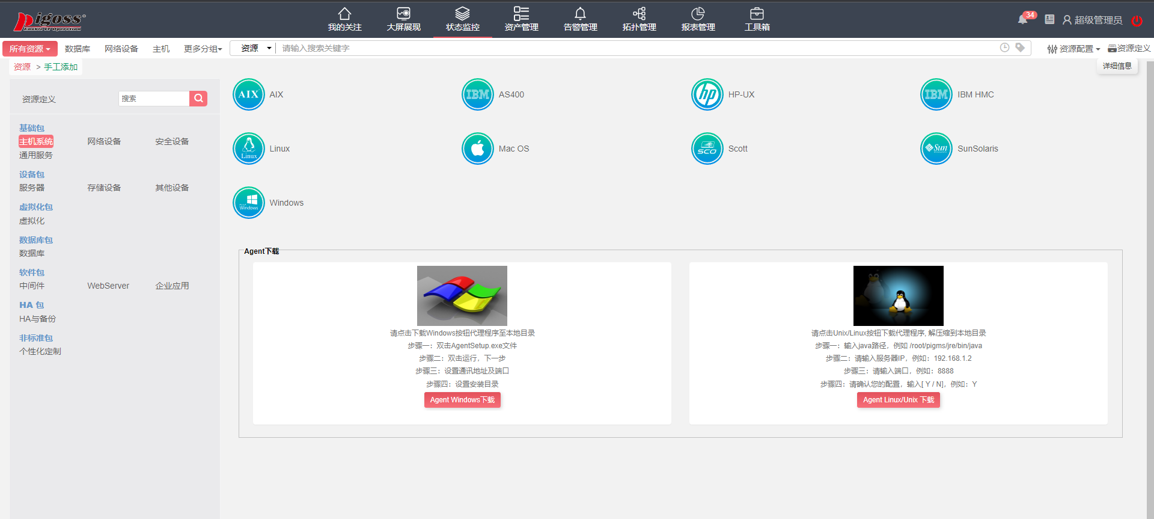Open 告警管理 tab
The height and width of the screenshot is (519, 1154).
(580, 19)
